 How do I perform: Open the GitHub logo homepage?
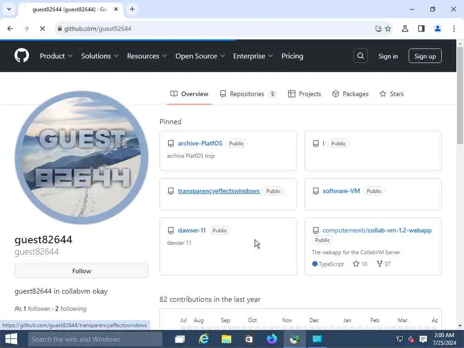point(22,56)
